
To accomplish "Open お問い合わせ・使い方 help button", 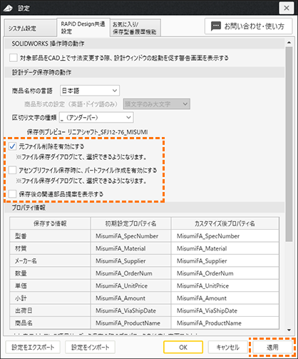I will (x=249, y=26).
